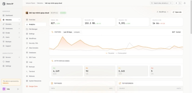Click the page vertical scrollbar
192x93 pixels.
[191, 17]
